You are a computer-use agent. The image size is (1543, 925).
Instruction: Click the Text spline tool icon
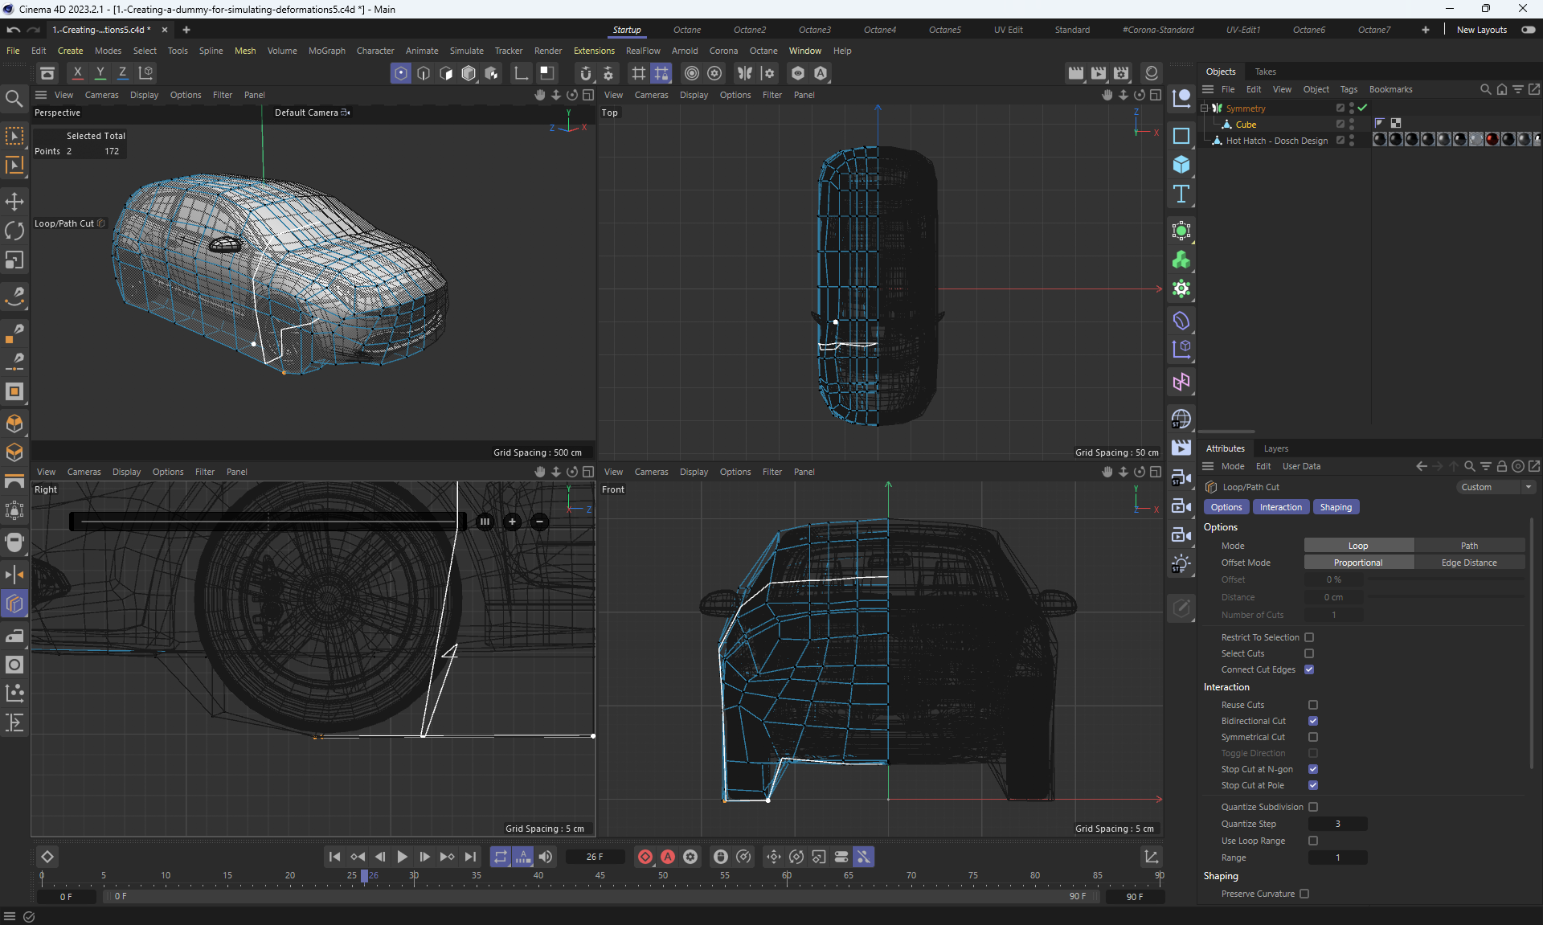click(1181, 194)
